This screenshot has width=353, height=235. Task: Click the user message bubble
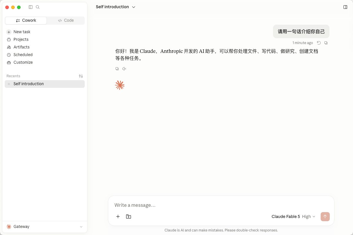click(301, 31)
